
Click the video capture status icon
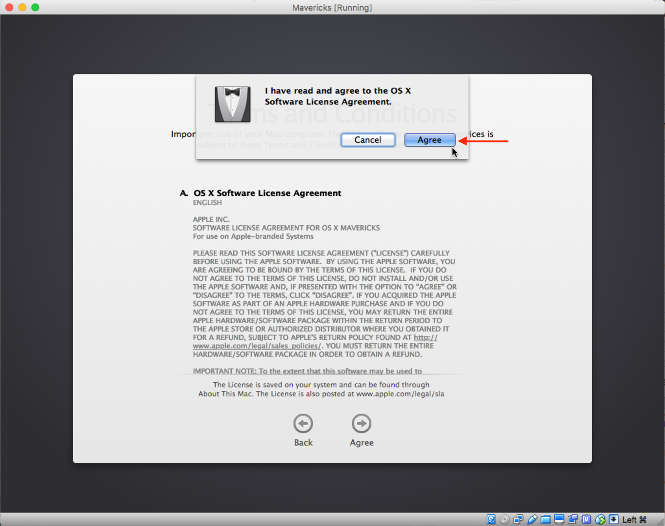click(x=573, y=520)
